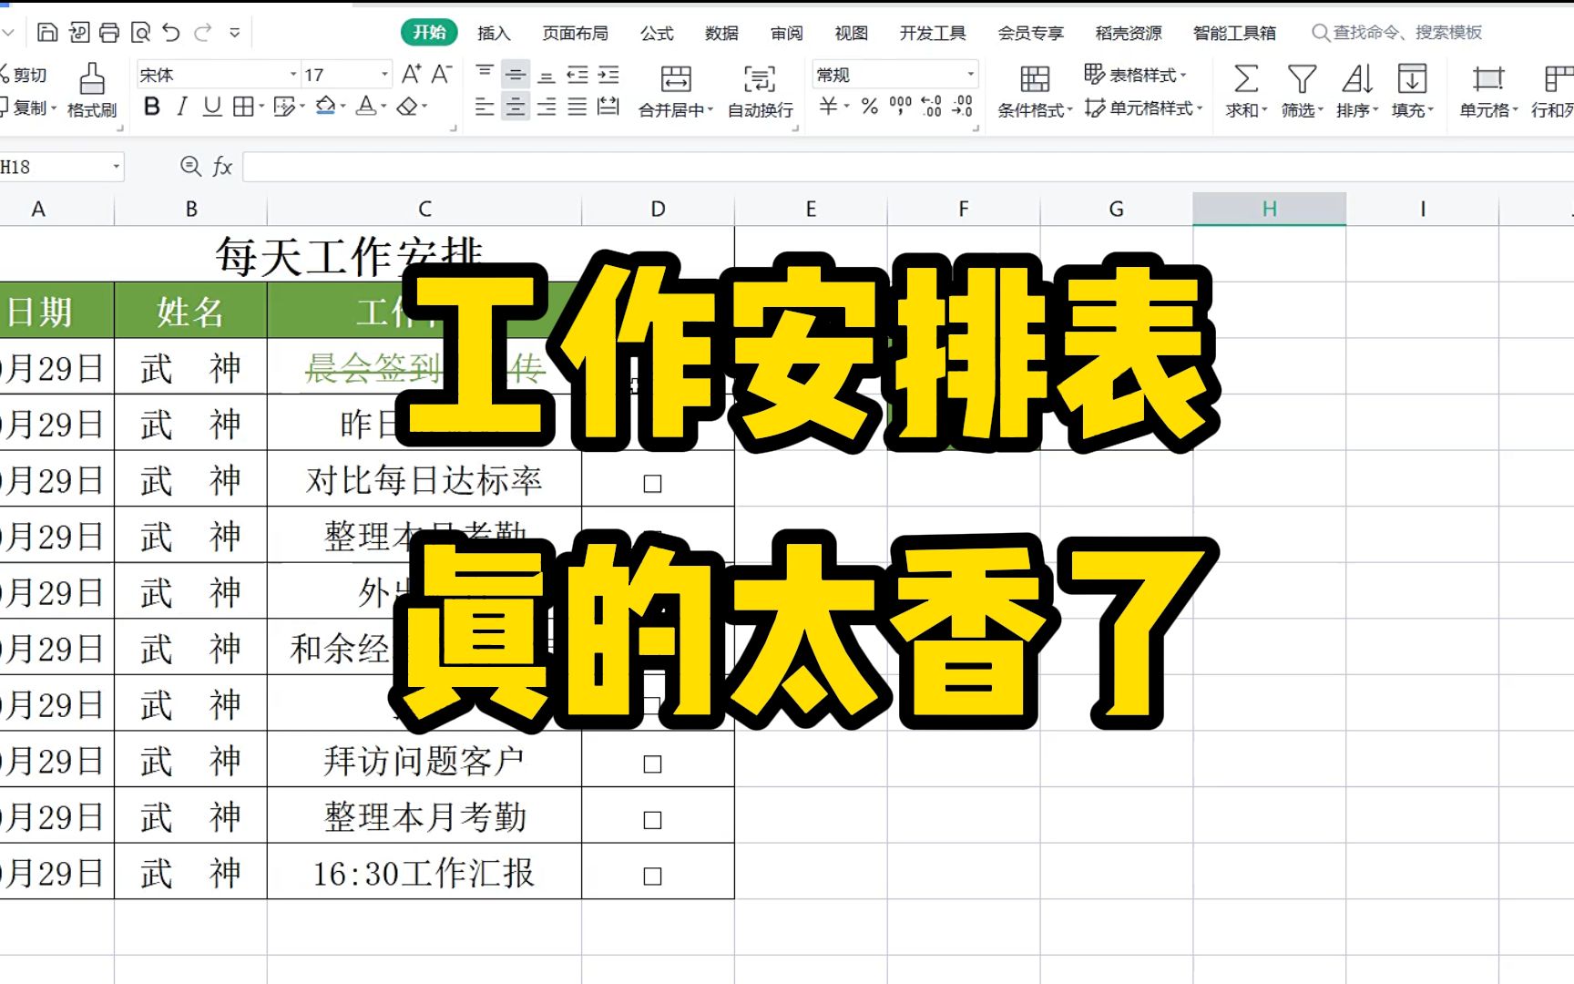Click the 开始 tab button
This screenshot has height=984, width=1574.
point(429,33)
